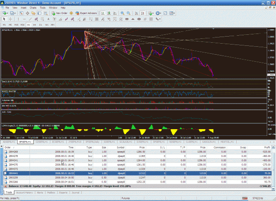
Task: Select order row 2903259
Action: point(137,178)
